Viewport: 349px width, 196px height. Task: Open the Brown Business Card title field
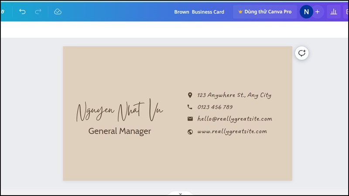pos(199,12)
